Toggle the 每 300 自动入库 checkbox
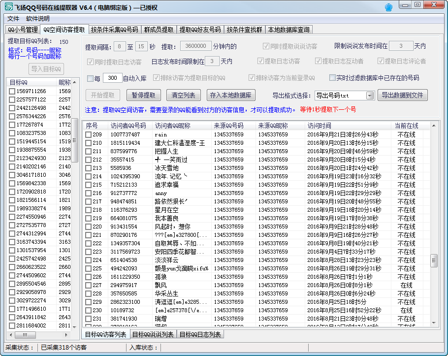Screen dimensions: 448x356 [x=90, y=78]
